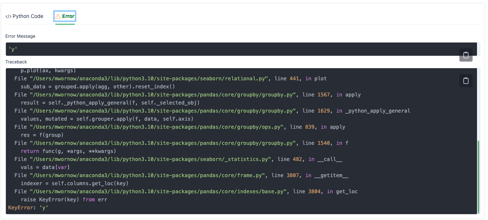488x220 pixels.
Task: Click the code brackets icon beside Python Code
Action: [8, 16]
